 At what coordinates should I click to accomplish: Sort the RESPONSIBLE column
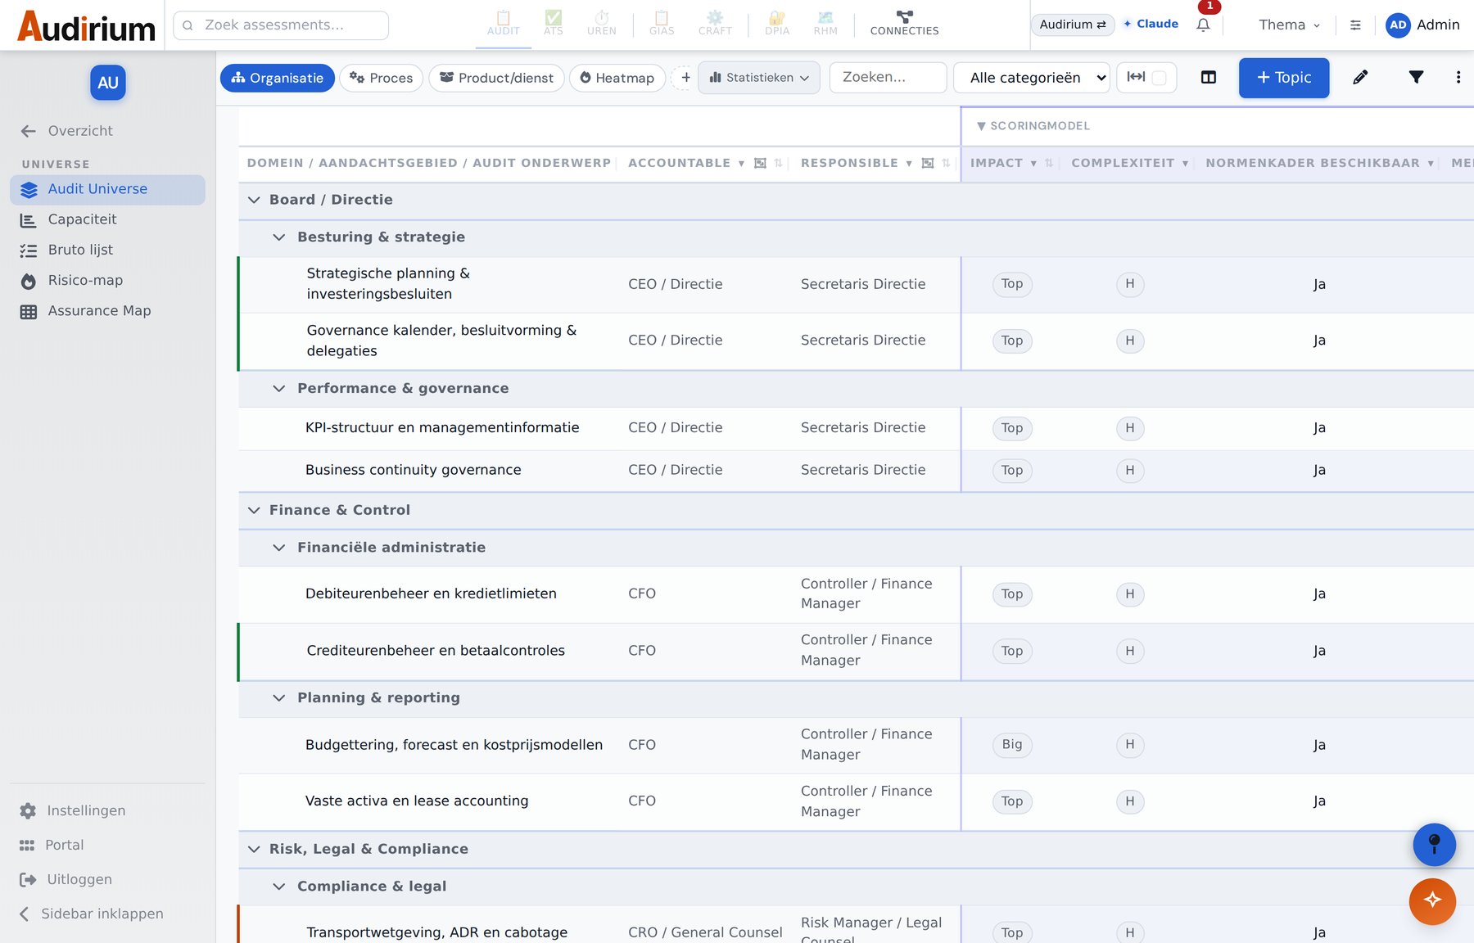coord(946,163)
